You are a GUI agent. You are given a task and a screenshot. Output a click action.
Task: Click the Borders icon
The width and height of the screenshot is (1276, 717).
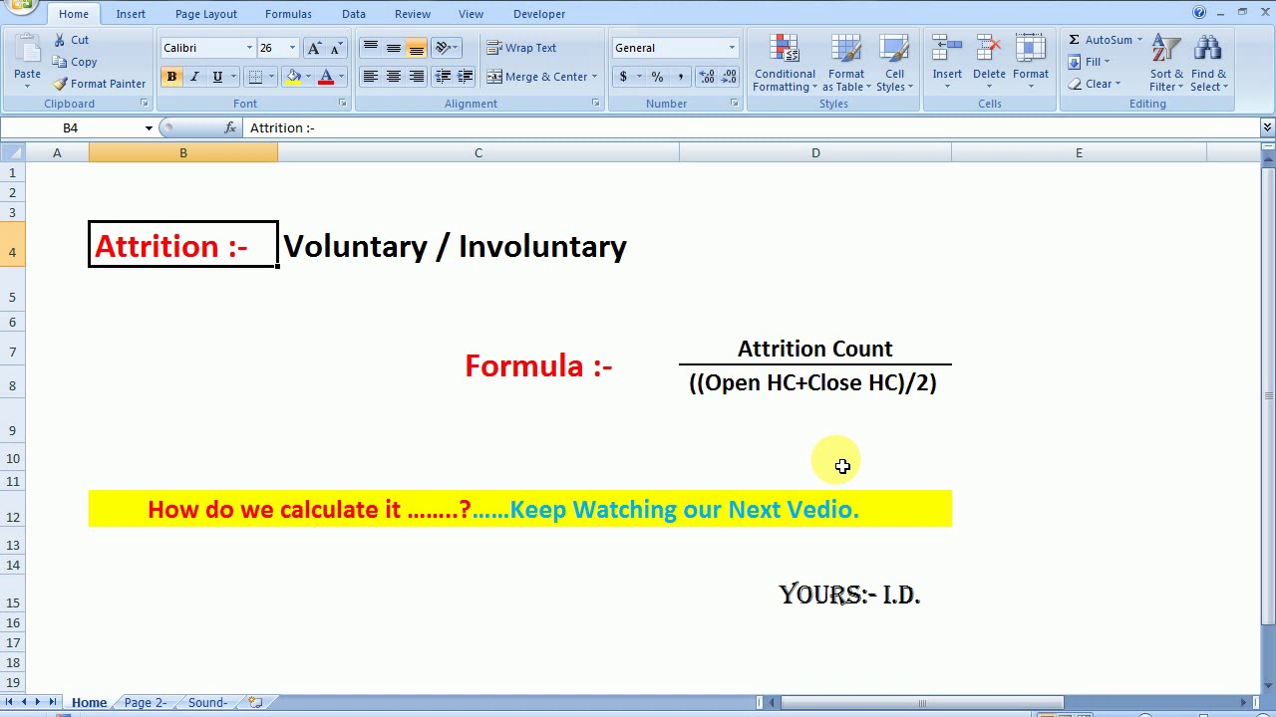point(256,77)
